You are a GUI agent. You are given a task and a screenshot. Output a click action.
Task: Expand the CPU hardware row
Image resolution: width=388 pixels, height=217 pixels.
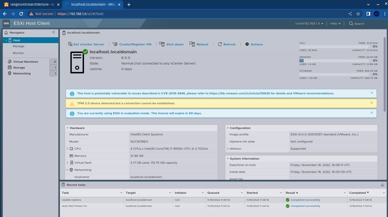pyautogui.click(x=67, y=148)
